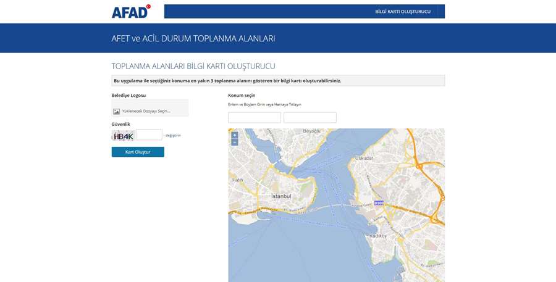
Task: Focus the longitude (Boylam) input field
Action: click(310, 118)
